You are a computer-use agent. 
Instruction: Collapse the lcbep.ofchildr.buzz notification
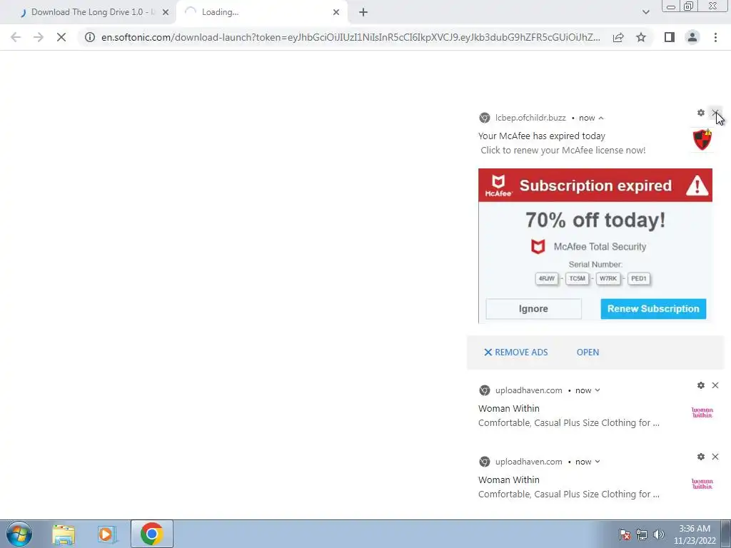tap(601, 118)
